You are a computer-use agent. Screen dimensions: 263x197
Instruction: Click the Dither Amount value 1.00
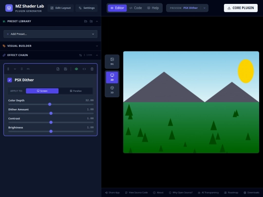pos(90,109)
